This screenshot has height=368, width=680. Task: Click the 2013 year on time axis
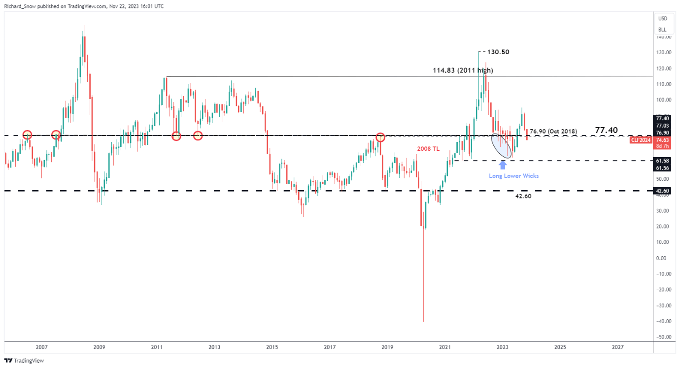(x=214, y=347)
